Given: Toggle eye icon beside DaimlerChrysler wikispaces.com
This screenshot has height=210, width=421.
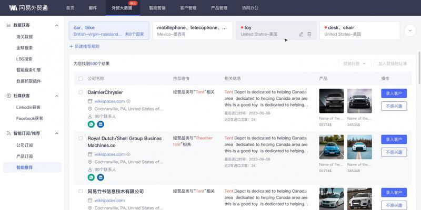Looking at the screenshot, I should pos(128,101).
